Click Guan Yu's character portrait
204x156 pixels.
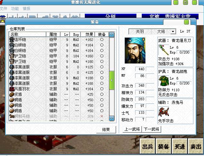(x=134, y=50)
